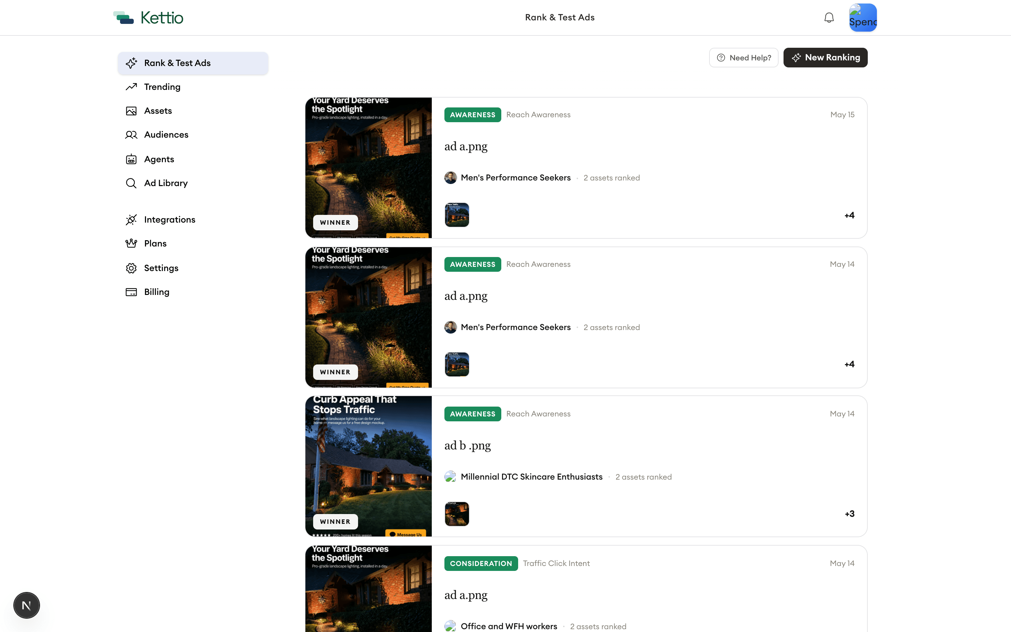Click the +3 score on ad b .png card
Screen dimensions: 1011x632
click(849, 514)
